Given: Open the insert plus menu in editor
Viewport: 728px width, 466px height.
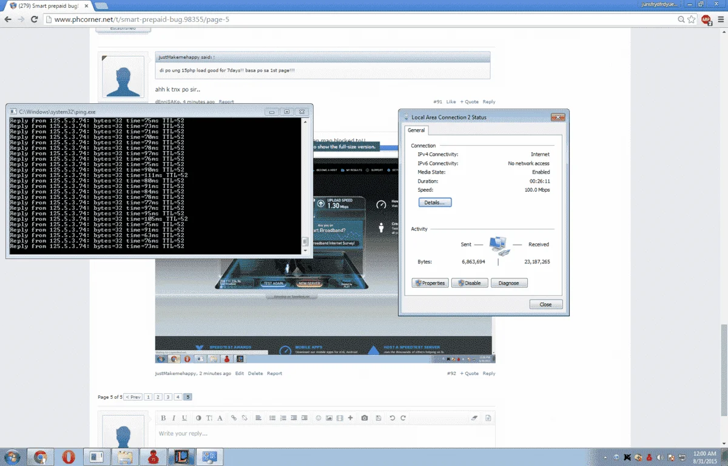Looking at the screenshot, I should coord(350,418).
